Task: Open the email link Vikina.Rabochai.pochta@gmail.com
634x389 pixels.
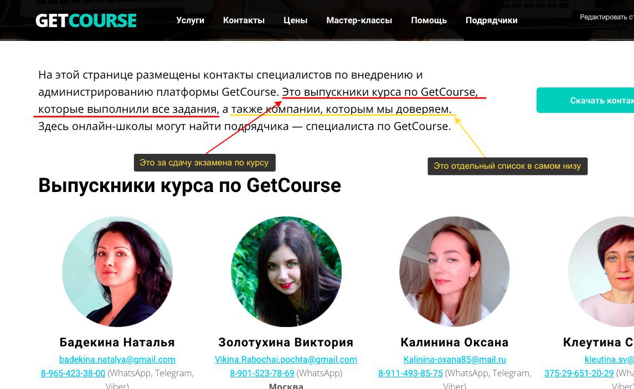Action: coord(286,359)
